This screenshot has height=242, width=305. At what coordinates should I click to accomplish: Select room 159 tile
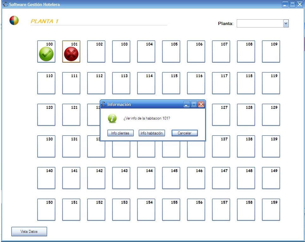[x=271, y=210]
